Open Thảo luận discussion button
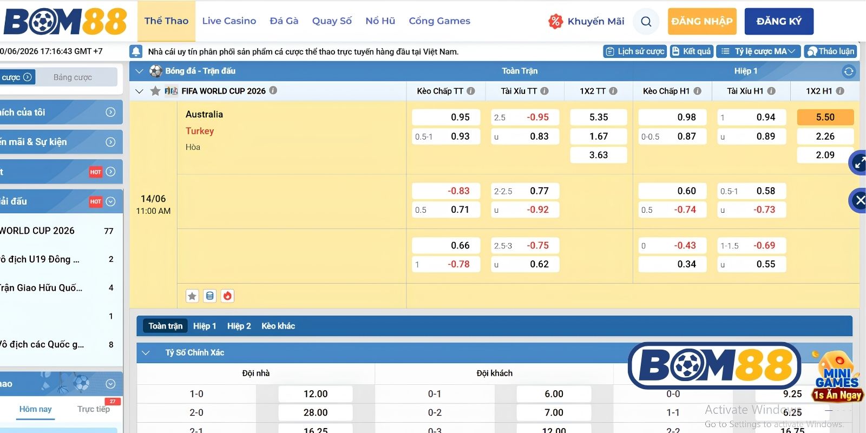The width and height of the screenshot is (866, 433). (830, 51)
